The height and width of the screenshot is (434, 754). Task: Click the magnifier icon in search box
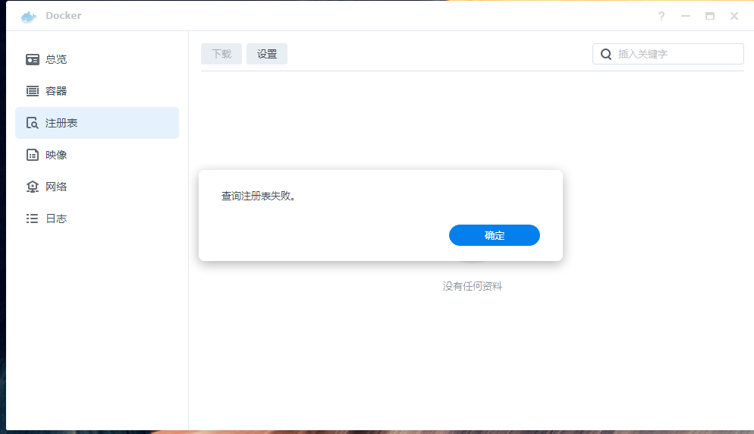[606, 54]
